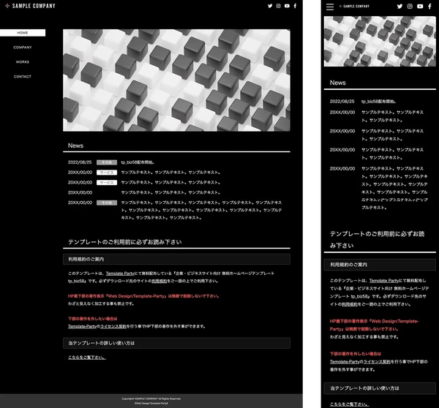This screenshot has height=408, width=439.
Task: Open Template Party link in desktop terms paragraph
Action: coord(120,273)
